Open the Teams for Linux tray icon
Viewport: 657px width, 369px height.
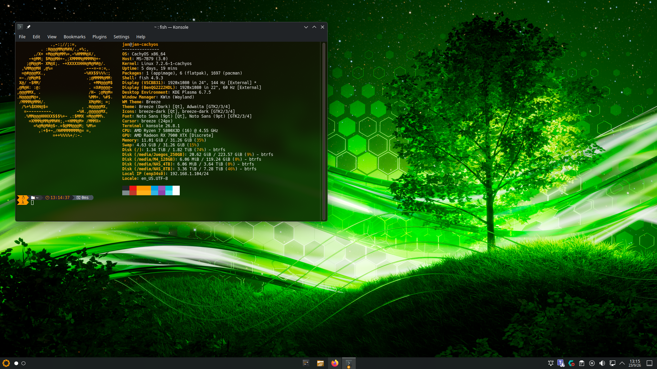coord(561,363)
